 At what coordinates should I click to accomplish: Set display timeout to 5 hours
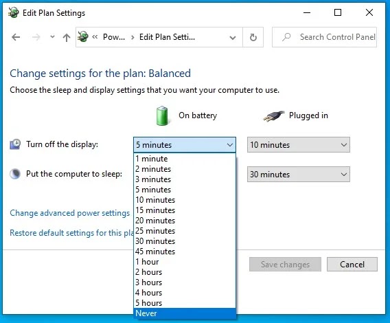click(x=185, y=303)
